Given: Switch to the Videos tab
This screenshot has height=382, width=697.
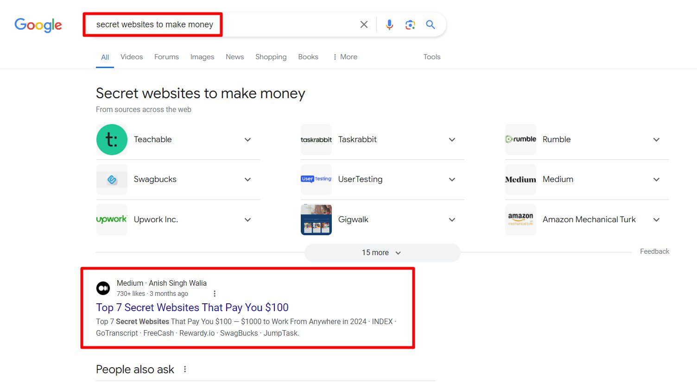Looking at the screenshot, I should click(132, 57).
